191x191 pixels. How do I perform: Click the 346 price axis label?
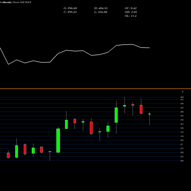tap(182, 128)
